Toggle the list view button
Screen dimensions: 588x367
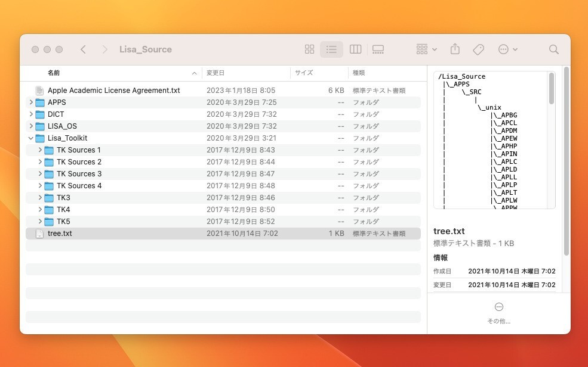coord(332,49)
